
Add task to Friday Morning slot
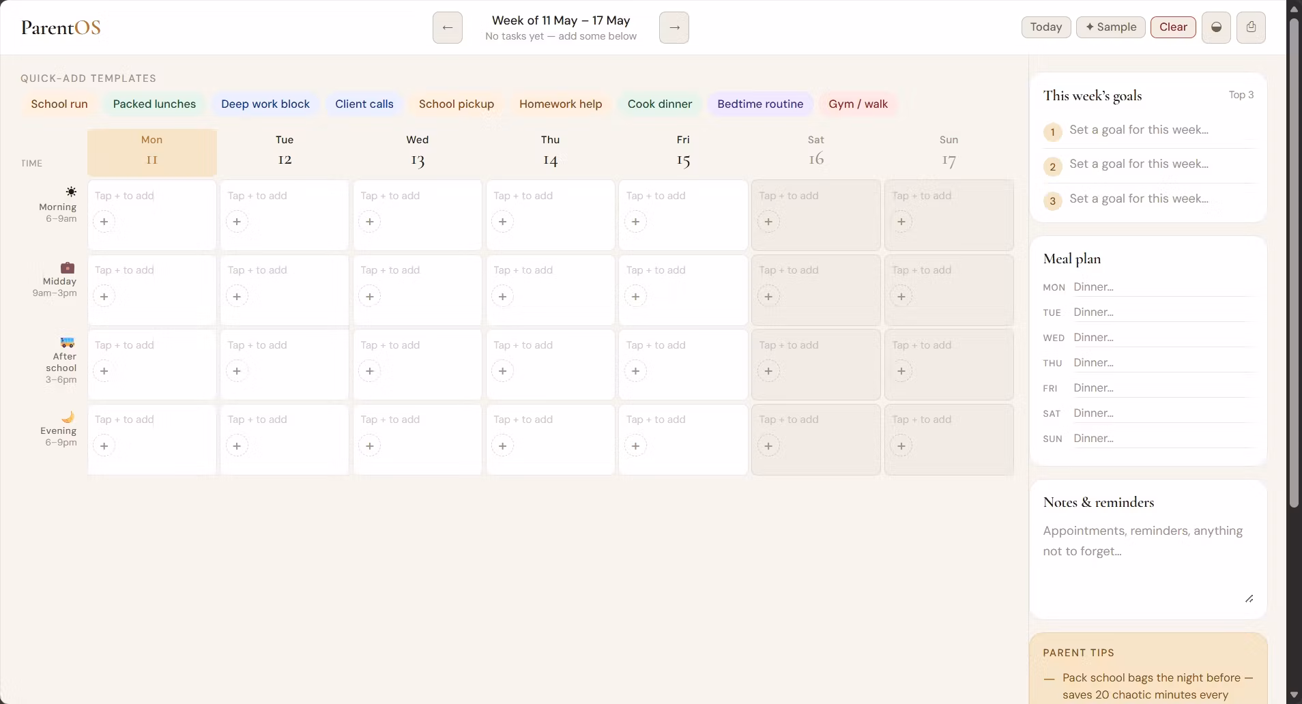click(x=635, y=222)
